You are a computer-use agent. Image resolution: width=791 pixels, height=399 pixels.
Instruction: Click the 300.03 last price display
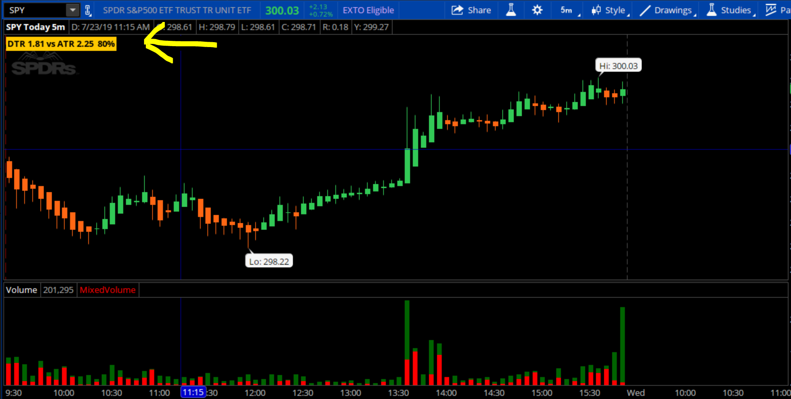(282, 10)
